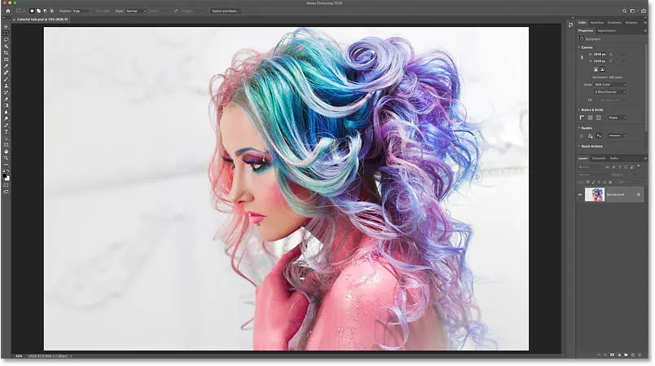Viewport: 655px width, 366px height.
Task: Open the tool preset picker dropdown
Action: [x=20, y=11]
